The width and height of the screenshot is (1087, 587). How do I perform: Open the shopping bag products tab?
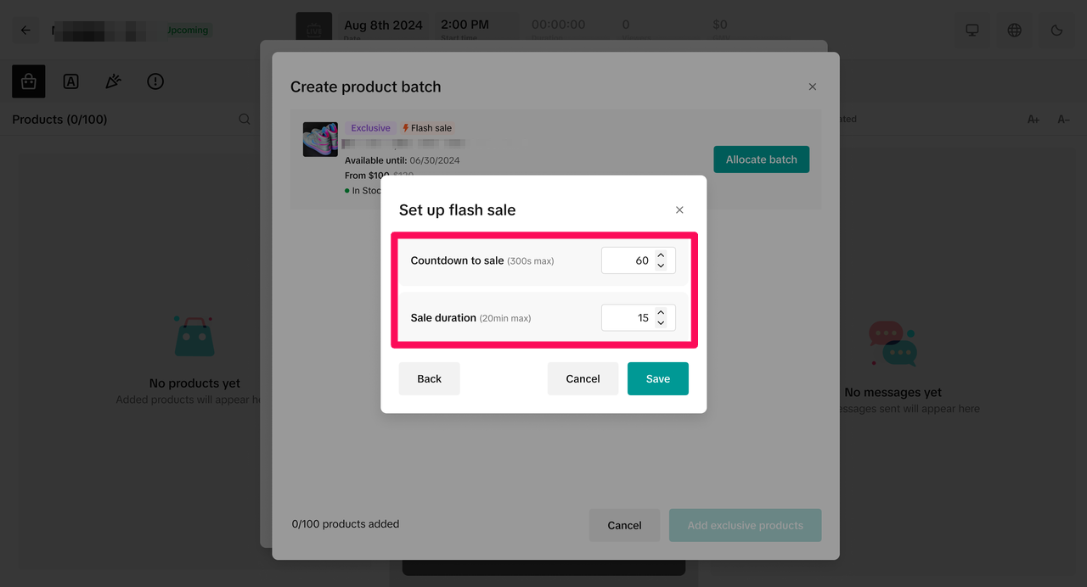coord(29,81)
